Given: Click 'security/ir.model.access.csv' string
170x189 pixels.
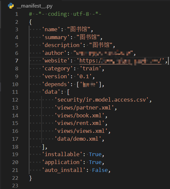Looking at the screenshot, I should pyautogui.click(x=101, y=100).
